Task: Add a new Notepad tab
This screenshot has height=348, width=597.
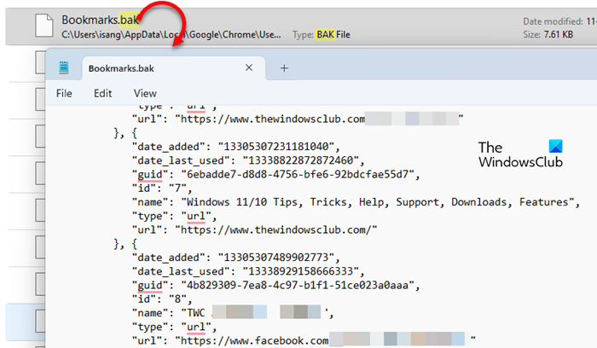Action: point(284,68)
